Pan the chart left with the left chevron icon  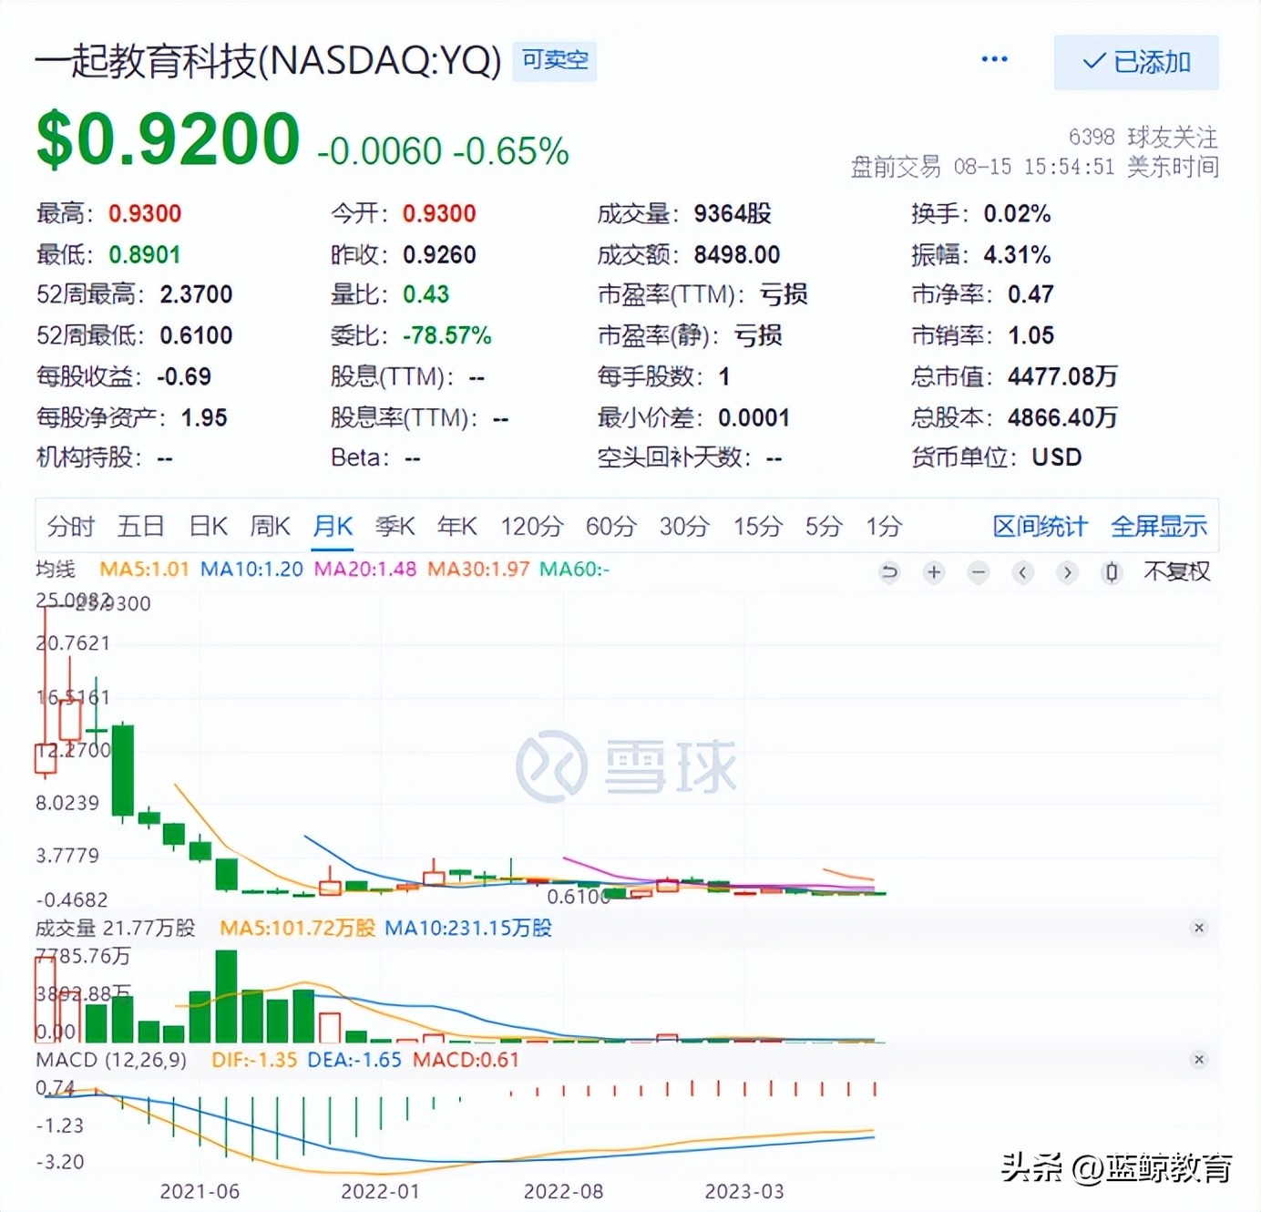tap(1022, 572)
